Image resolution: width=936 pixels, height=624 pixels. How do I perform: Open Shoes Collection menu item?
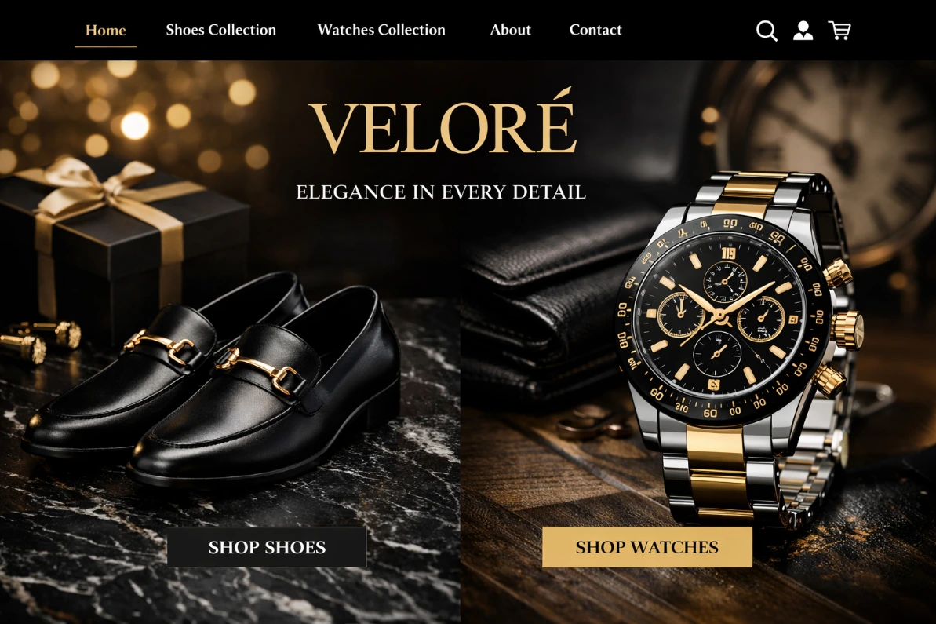(x=221, y=30)
